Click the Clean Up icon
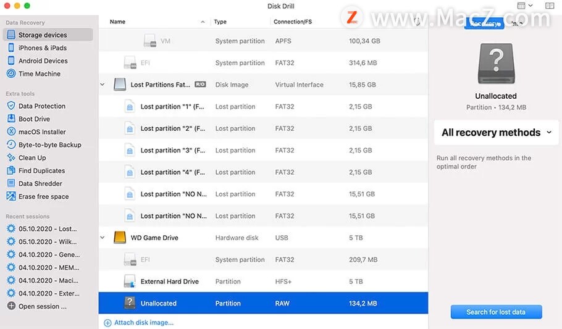 pyautogui.click(x=12, y=157)
